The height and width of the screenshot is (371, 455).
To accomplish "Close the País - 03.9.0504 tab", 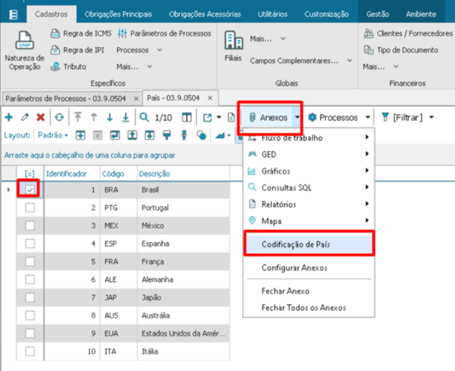I will [x=210, y=98].
